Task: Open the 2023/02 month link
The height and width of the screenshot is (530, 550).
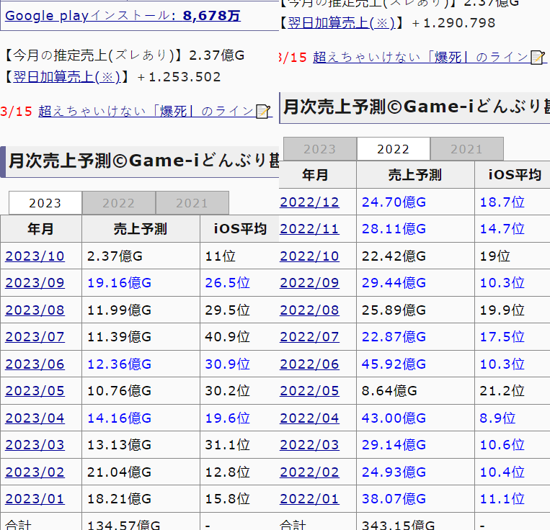Action: pos(35,472)
